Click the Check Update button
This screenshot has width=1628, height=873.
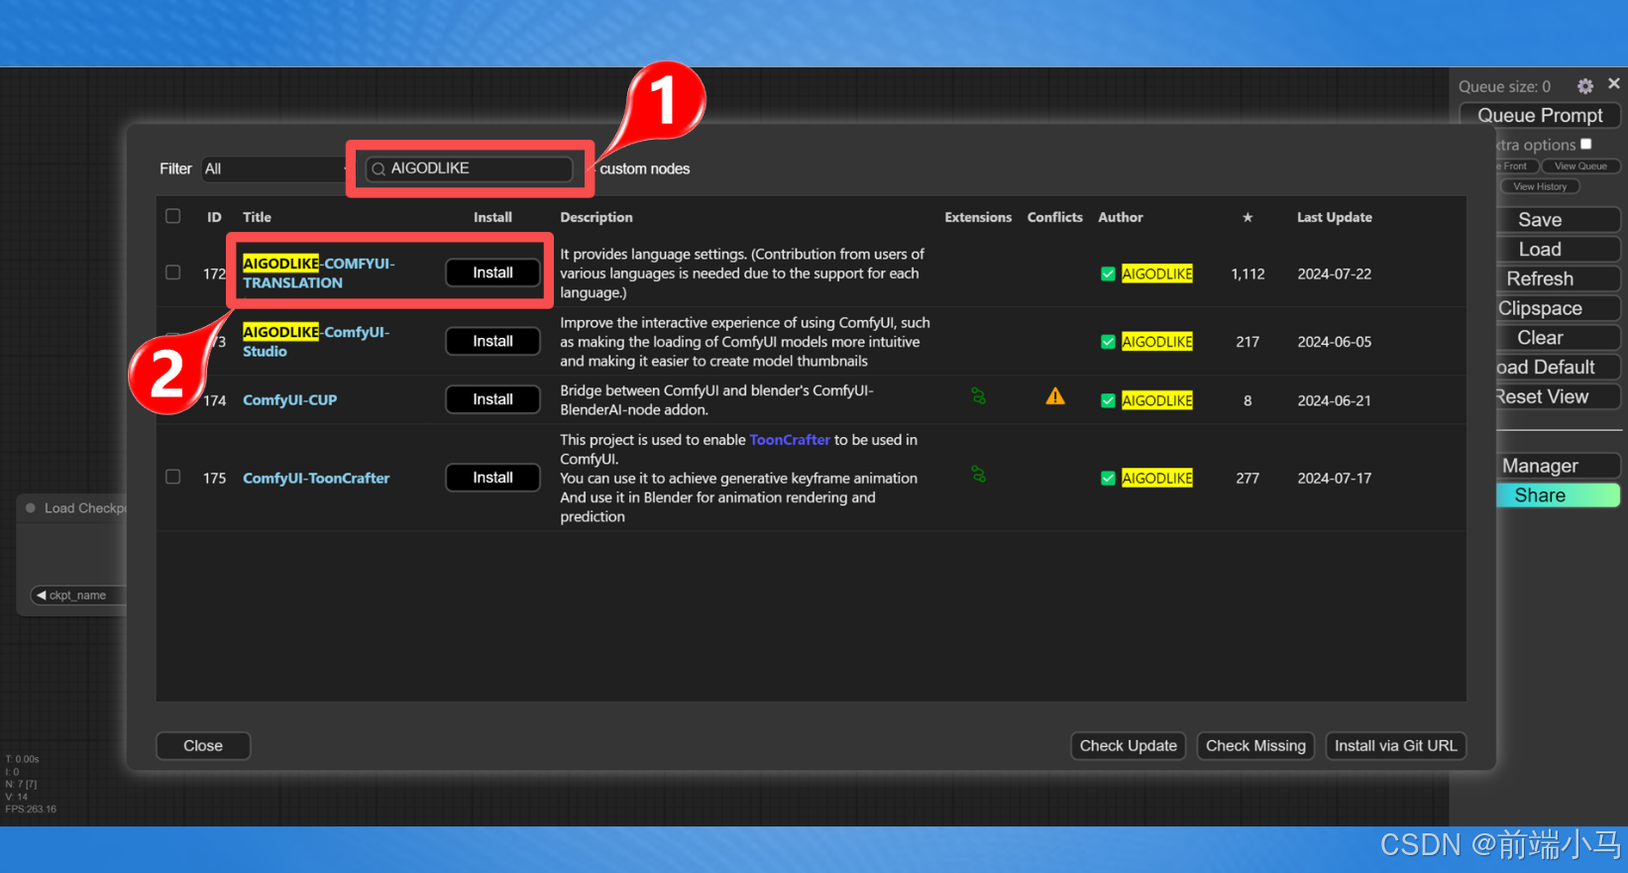[1128, 746]
